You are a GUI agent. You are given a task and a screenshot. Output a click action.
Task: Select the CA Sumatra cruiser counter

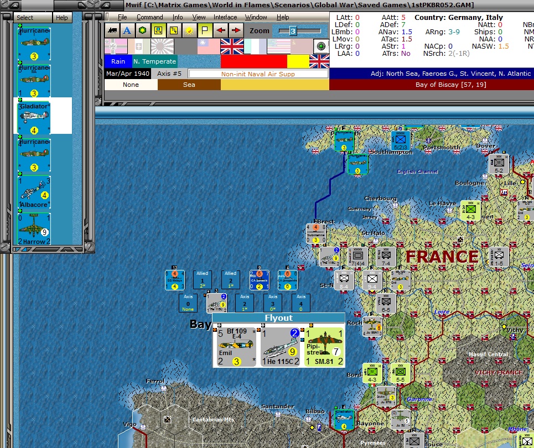(259, 280)
